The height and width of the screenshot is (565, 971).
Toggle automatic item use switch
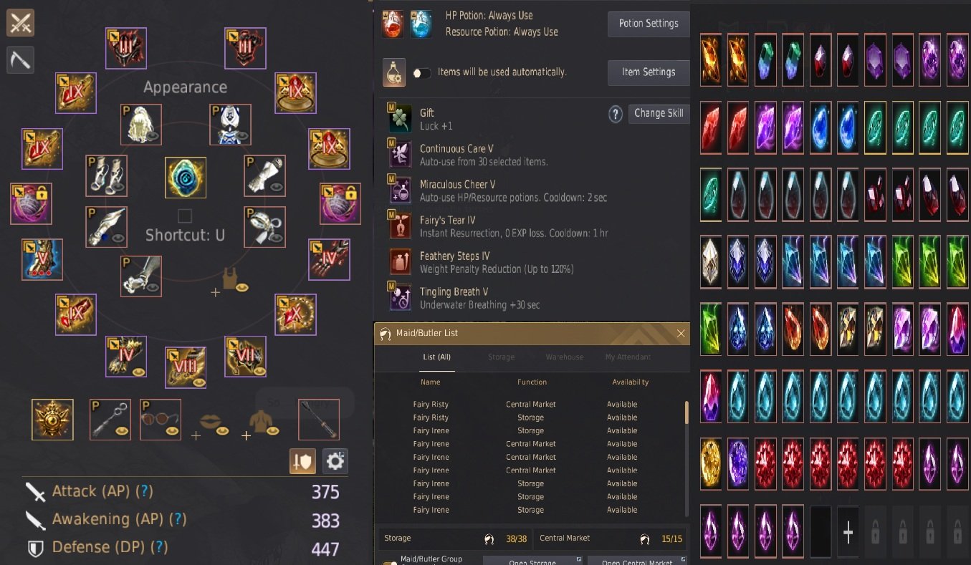[422, 73]
